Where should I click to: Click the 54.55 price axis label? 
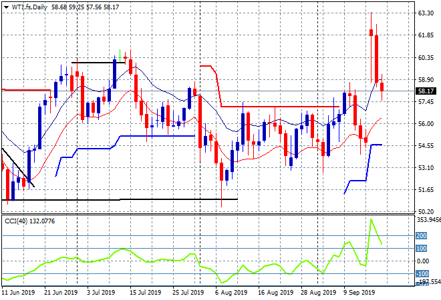426,145
